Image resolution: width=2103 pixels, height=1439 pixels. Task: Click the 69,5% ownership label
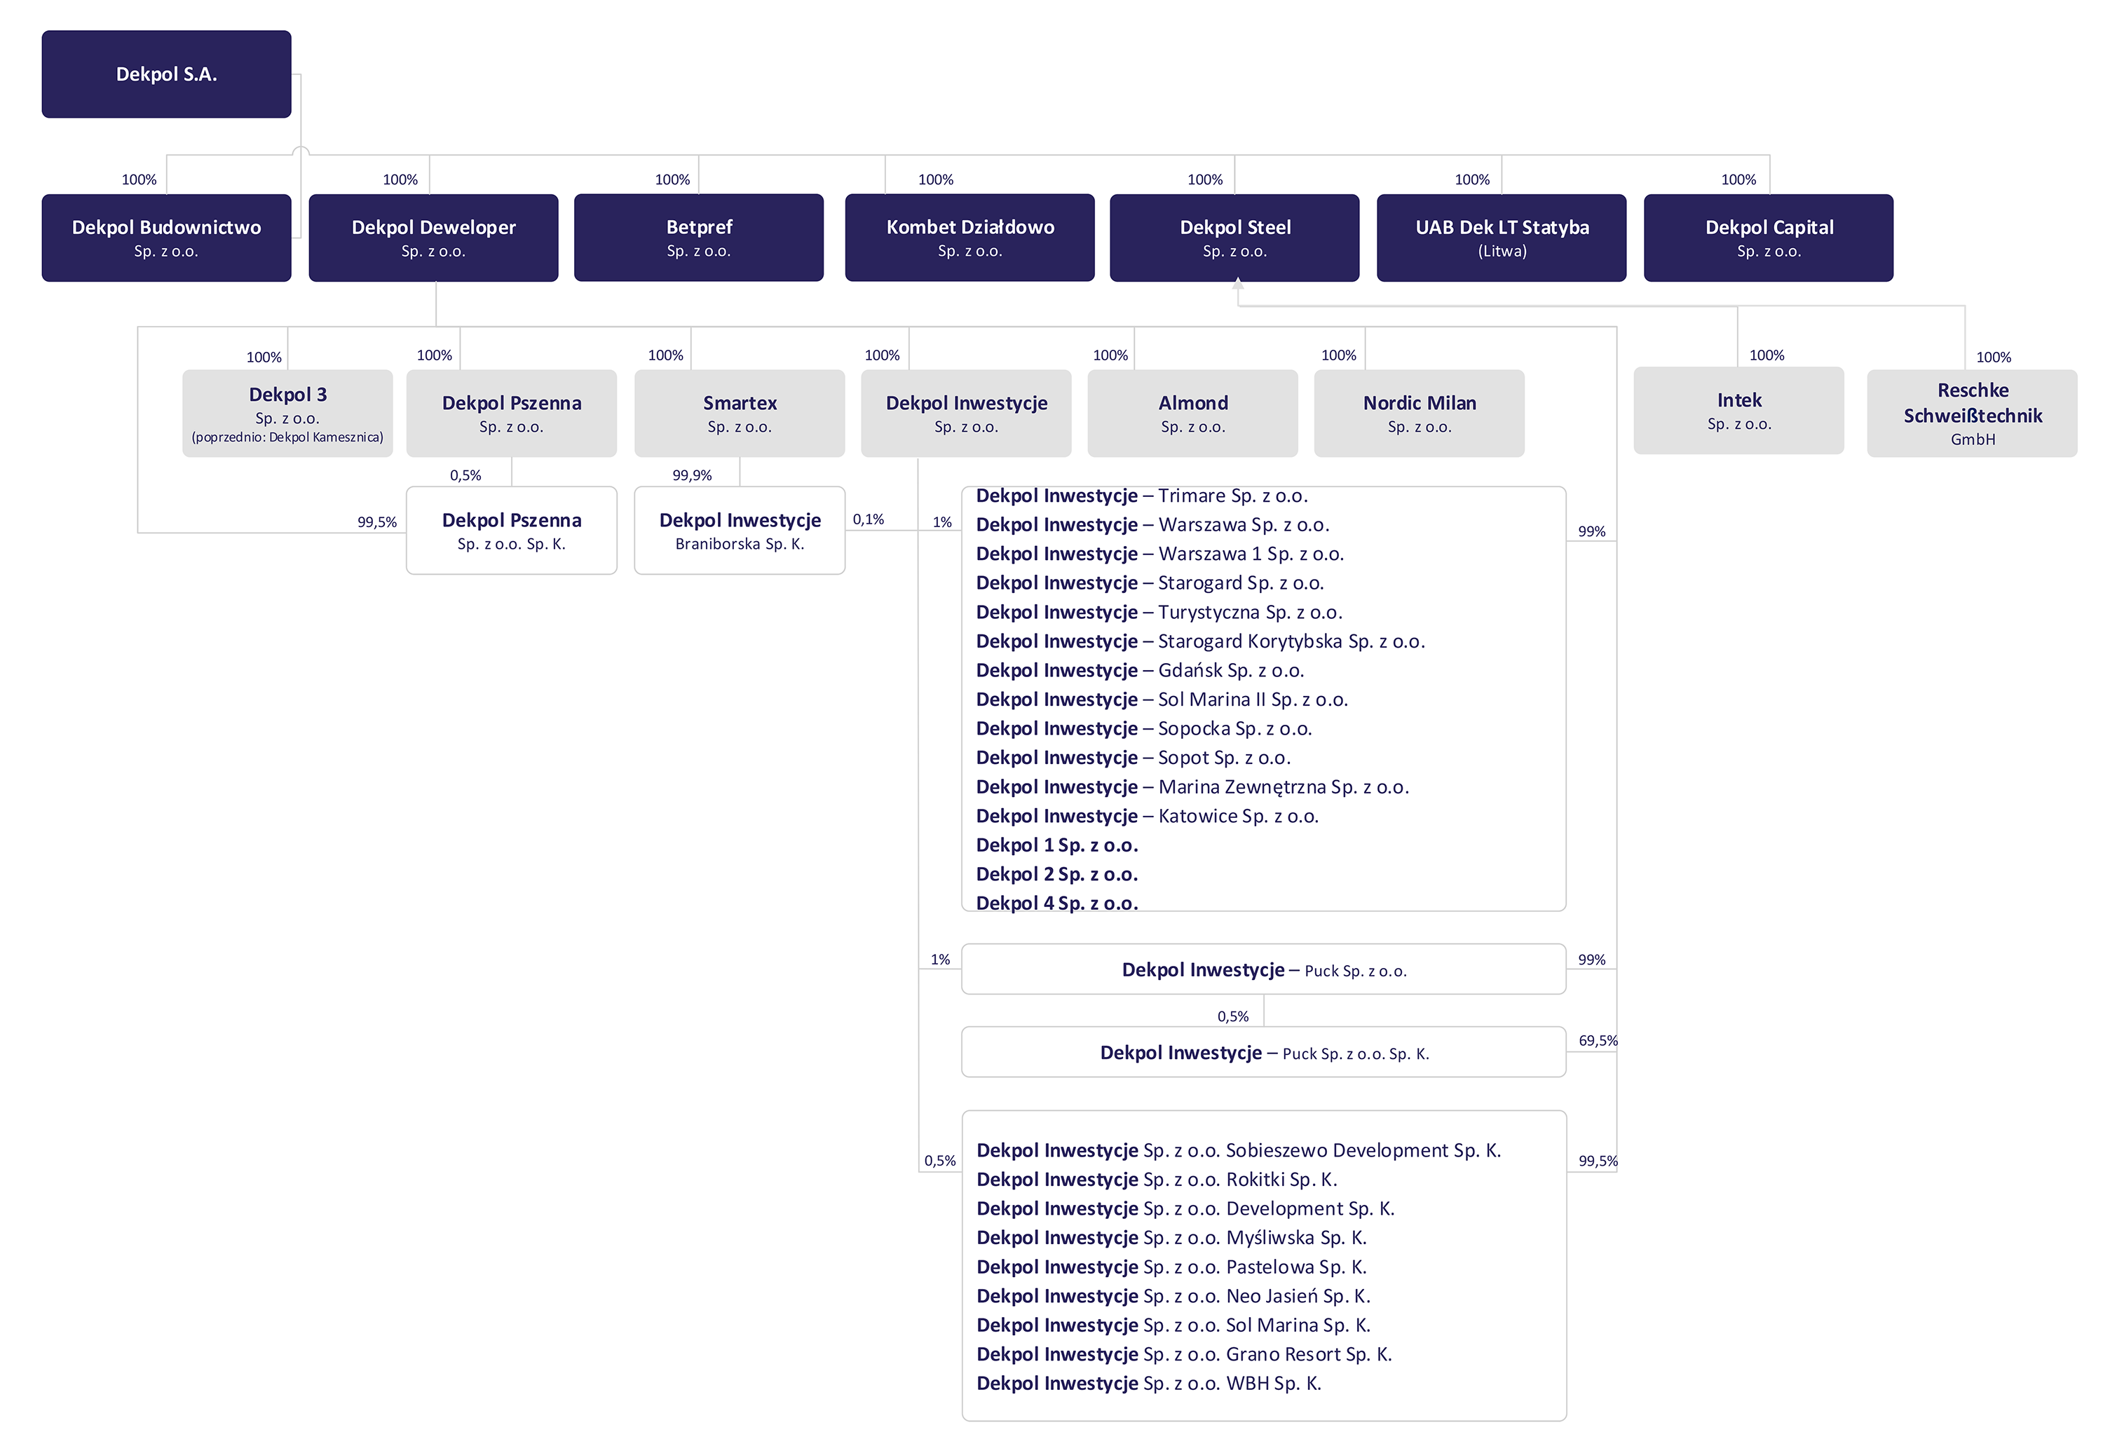[1598, 1041]
